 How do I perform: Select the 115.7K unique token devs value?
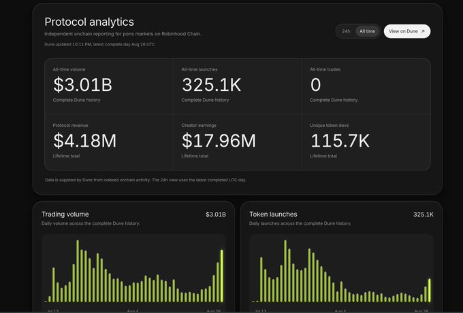[x=340, y=141]
